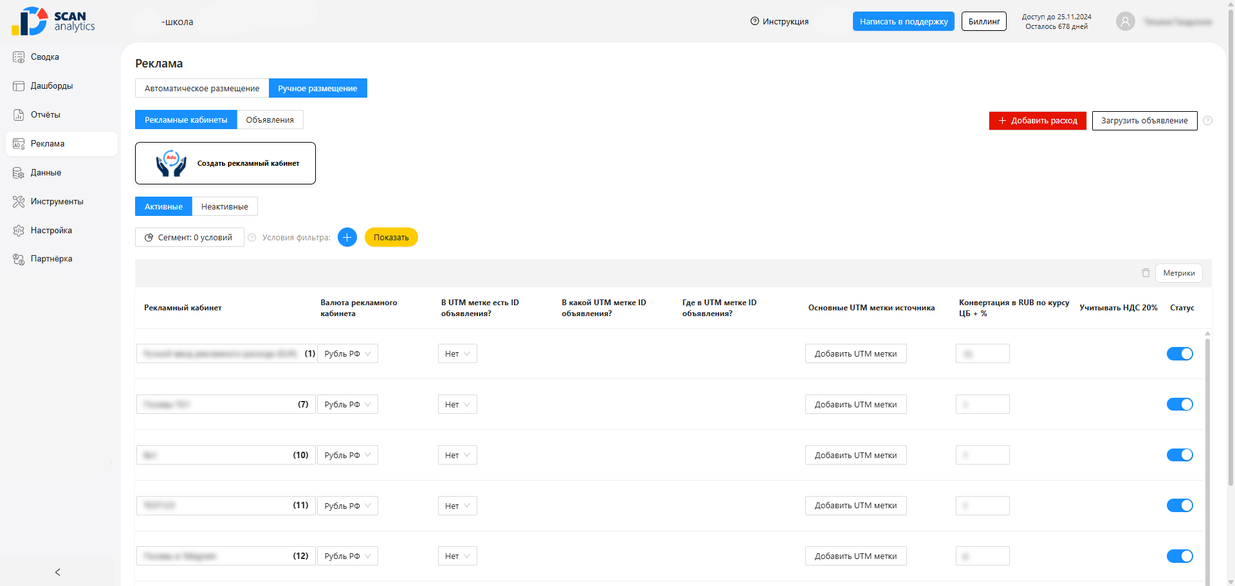Click the segment pie icon
The width and height of the screenshot is (1235, 586).
[149, 238]
